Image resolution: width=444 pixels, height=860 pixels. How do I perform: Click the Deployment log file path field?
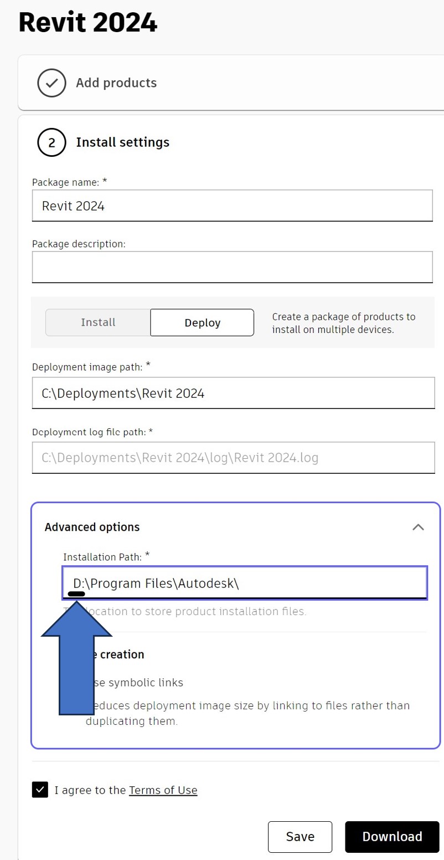(233, 458)
